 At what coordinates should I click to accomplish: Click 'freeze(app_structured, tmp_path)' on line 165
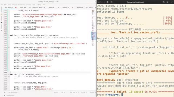coord(31,83)
